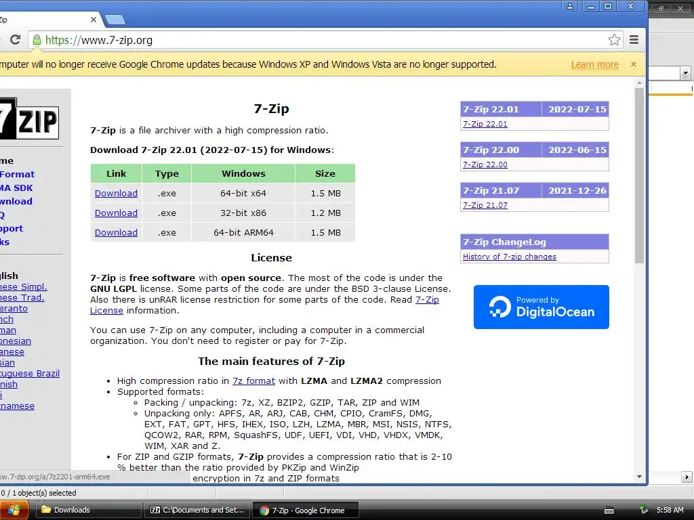Dismiss the yellow Chrome updates warning bar
Viewport: 694px width, 520px height.
(634, 64)
